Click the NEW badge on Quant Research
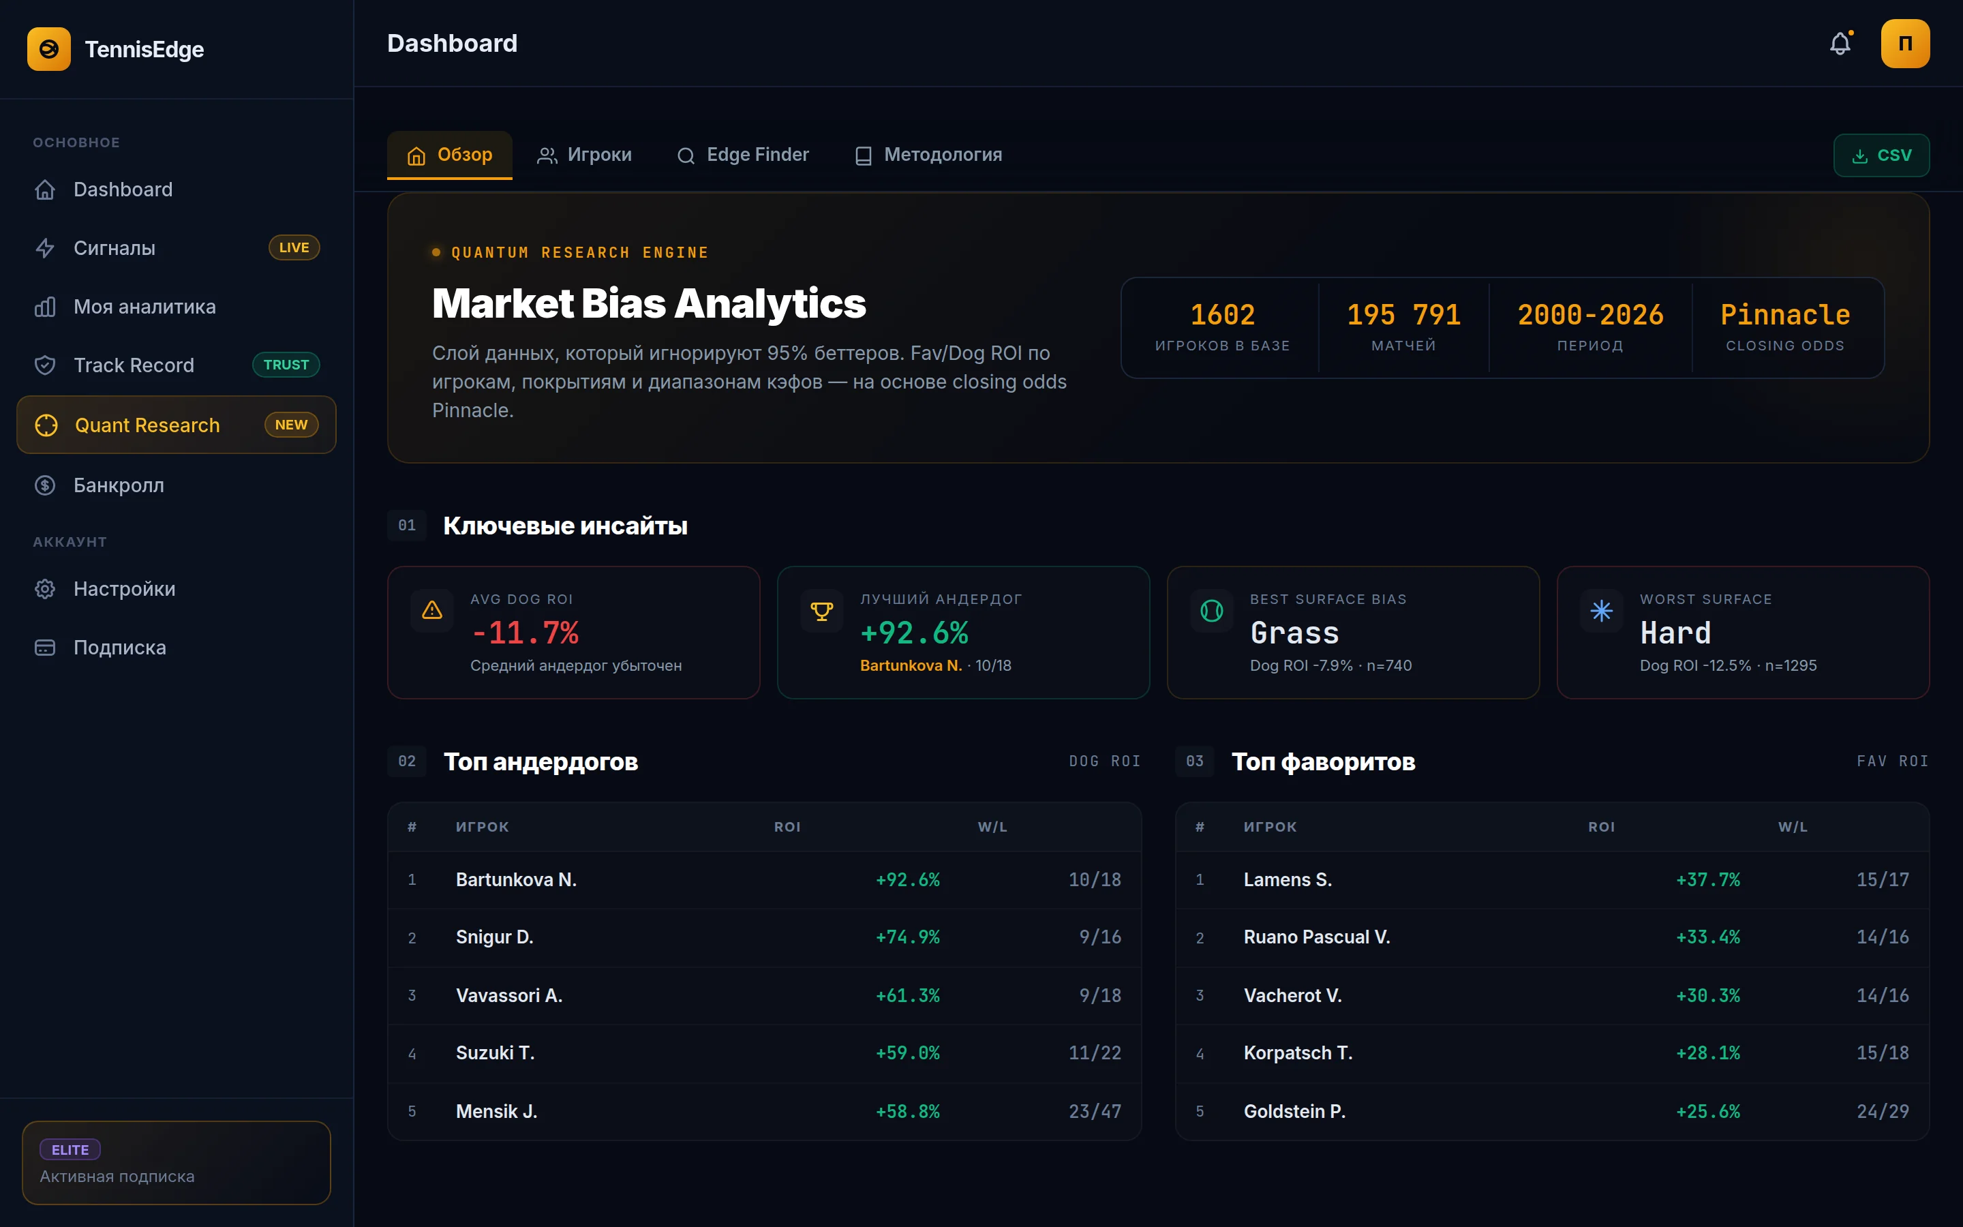Image resolution: width=1963 pixels, height=1227 pixels. click(291, 425)
